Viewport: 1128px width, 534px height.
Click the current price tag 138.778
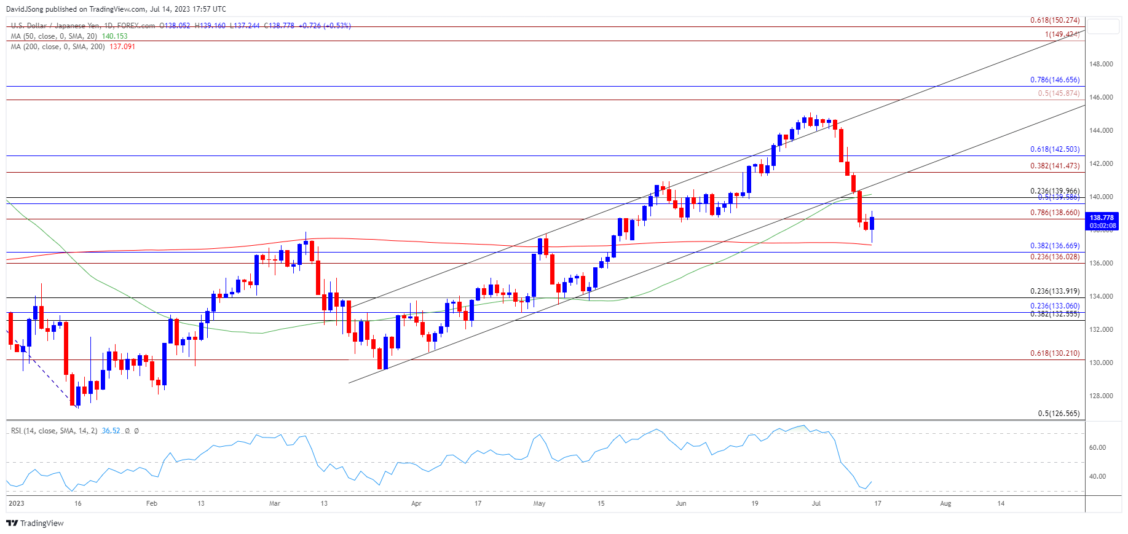(1102, 218)
